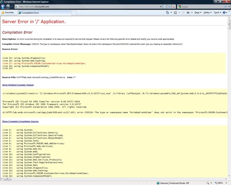Expand the Print options dropdown arrow
This screenshot has width=231, height=185.
[192, 13]
